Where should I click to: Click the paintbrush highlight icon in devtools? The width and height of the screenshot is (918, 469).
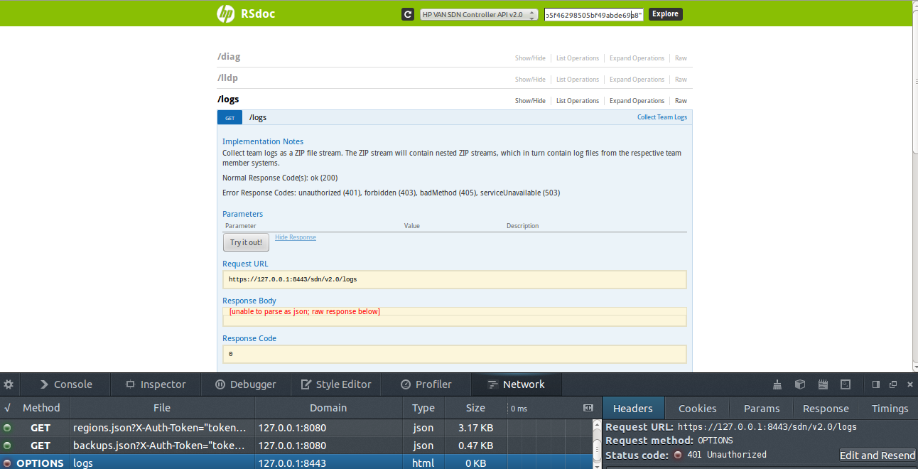click(x=777, y=384)
